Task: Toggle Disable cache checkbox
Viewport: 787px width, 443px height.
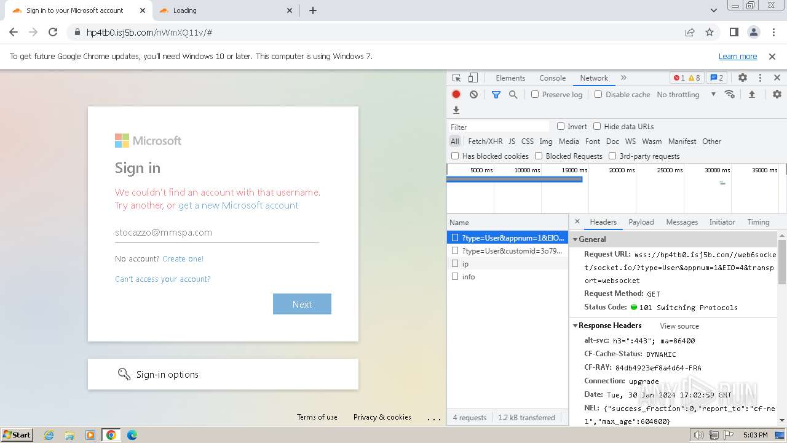Action: click(598, 94)
